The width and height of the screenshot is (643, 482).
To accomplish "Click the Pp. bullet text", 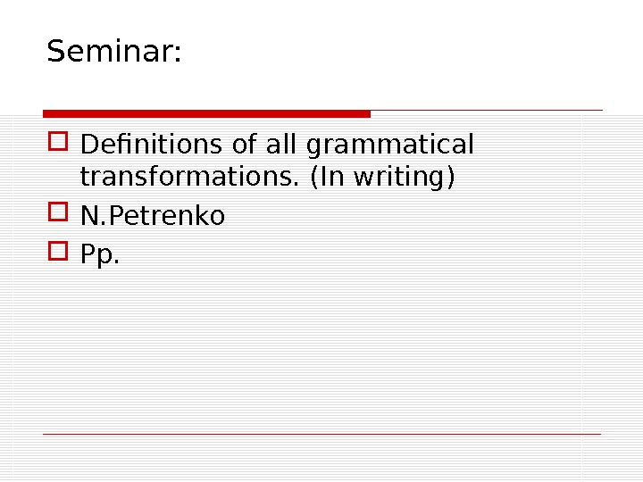I will click(x=99, y=257).
